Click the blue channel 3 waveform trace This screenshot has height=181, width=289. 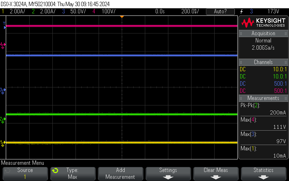(122, 55)
